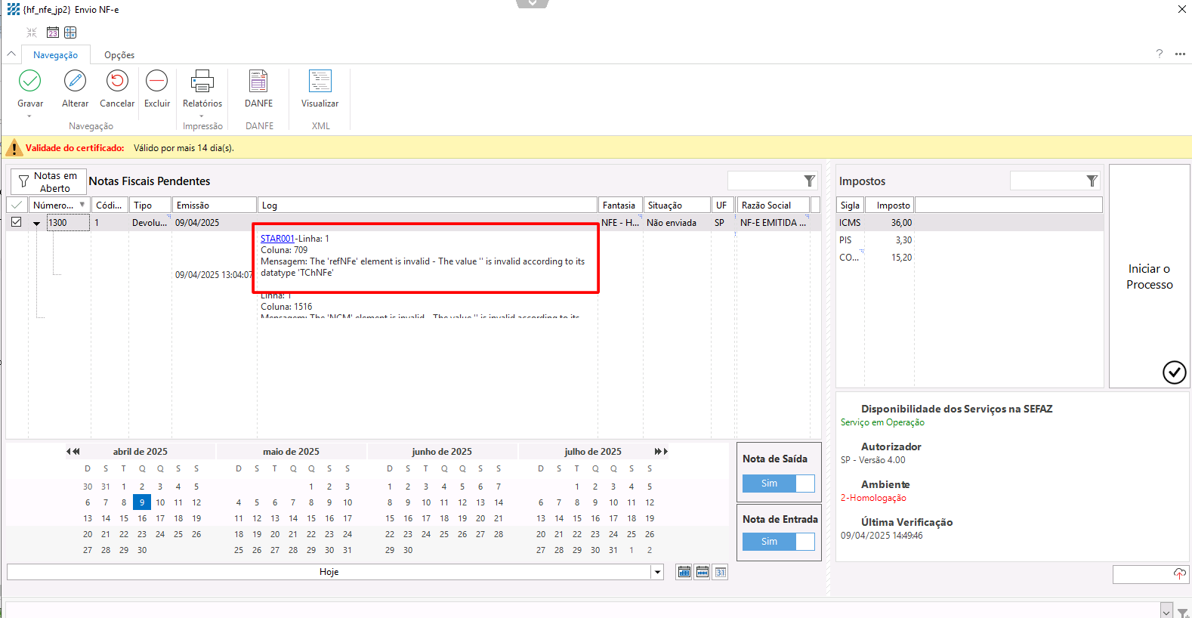The height and width of the screenshot is (618, 1192).
Task: Click the Impostos search field
Action: tap(1047, 181)
